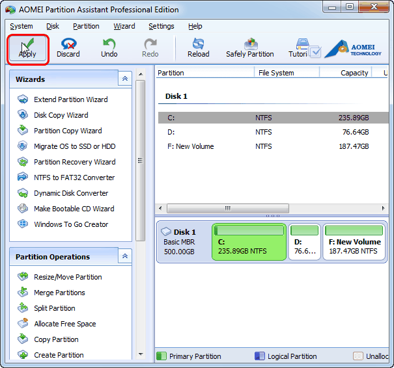
Task: Click the Safely Partition icon
Action: 251,44
